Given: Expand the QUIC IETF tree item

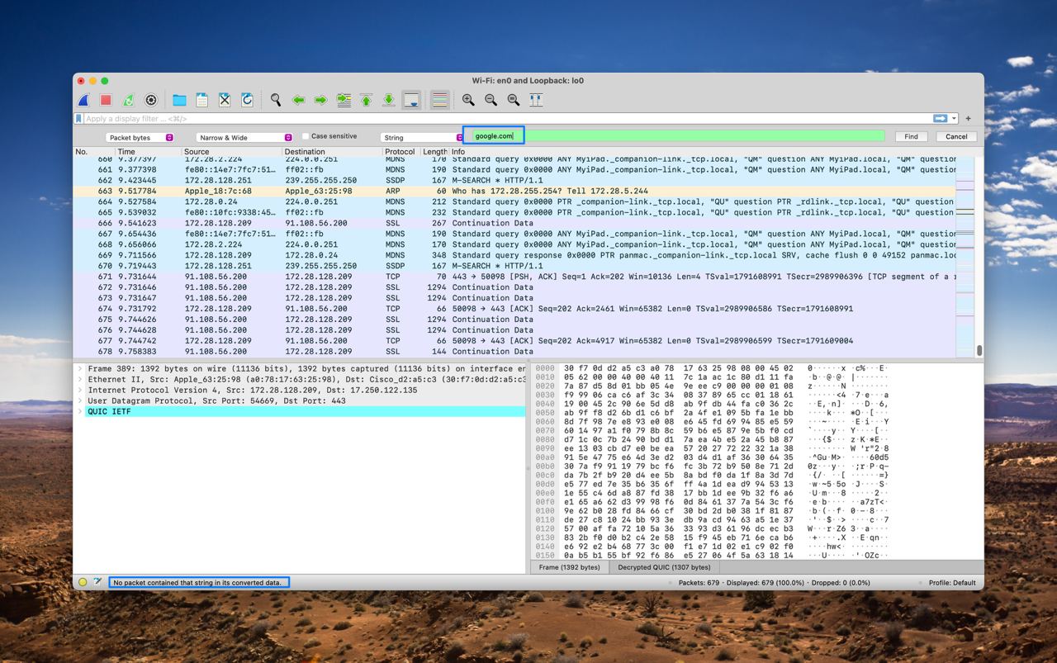Looking at the screenshot, I should click(80, 411).
